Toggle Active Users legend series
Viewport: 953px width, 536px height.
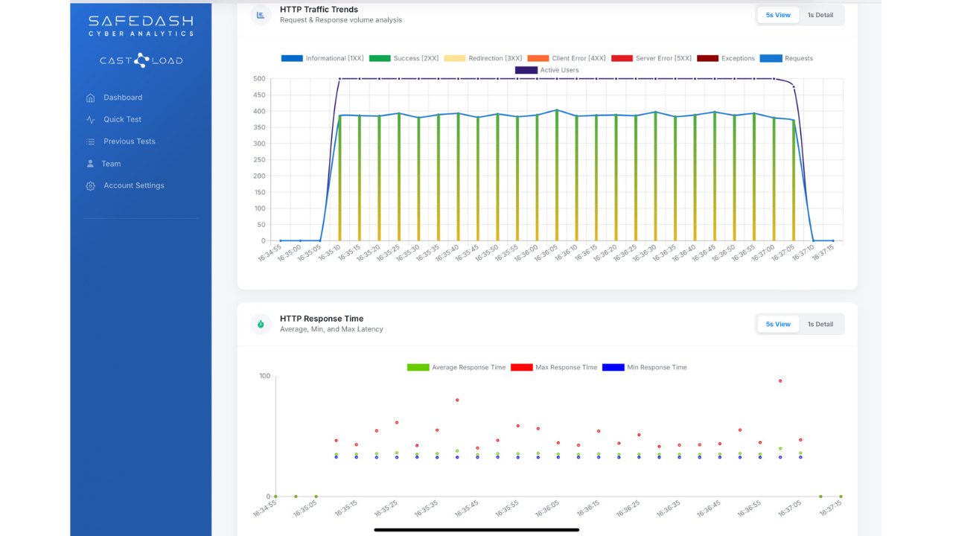[x=547, y=70]
